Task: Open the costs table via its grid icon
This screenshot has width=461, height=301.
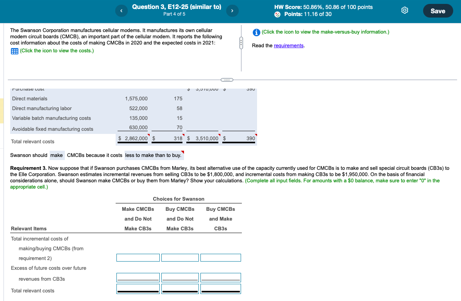Action: (14, 50)
